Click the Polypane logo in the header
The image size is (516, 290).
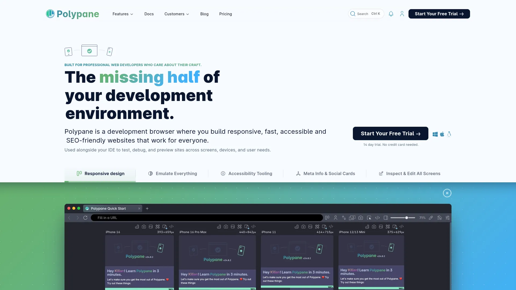click(72, 14)
